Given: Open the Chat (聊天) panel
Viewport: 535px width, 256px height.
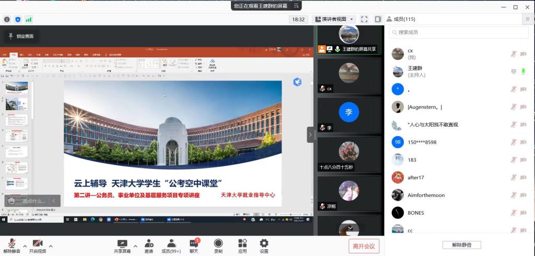Looking at the screenshot, I should [x=194, y=246].
